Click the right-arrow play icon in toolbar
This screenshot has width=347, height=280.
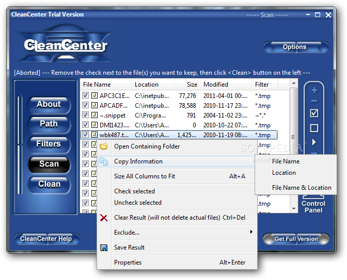click(x=314, y=142)
